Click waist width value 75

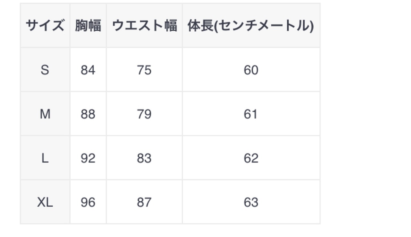pyautogui.click(x=144, y=70)
